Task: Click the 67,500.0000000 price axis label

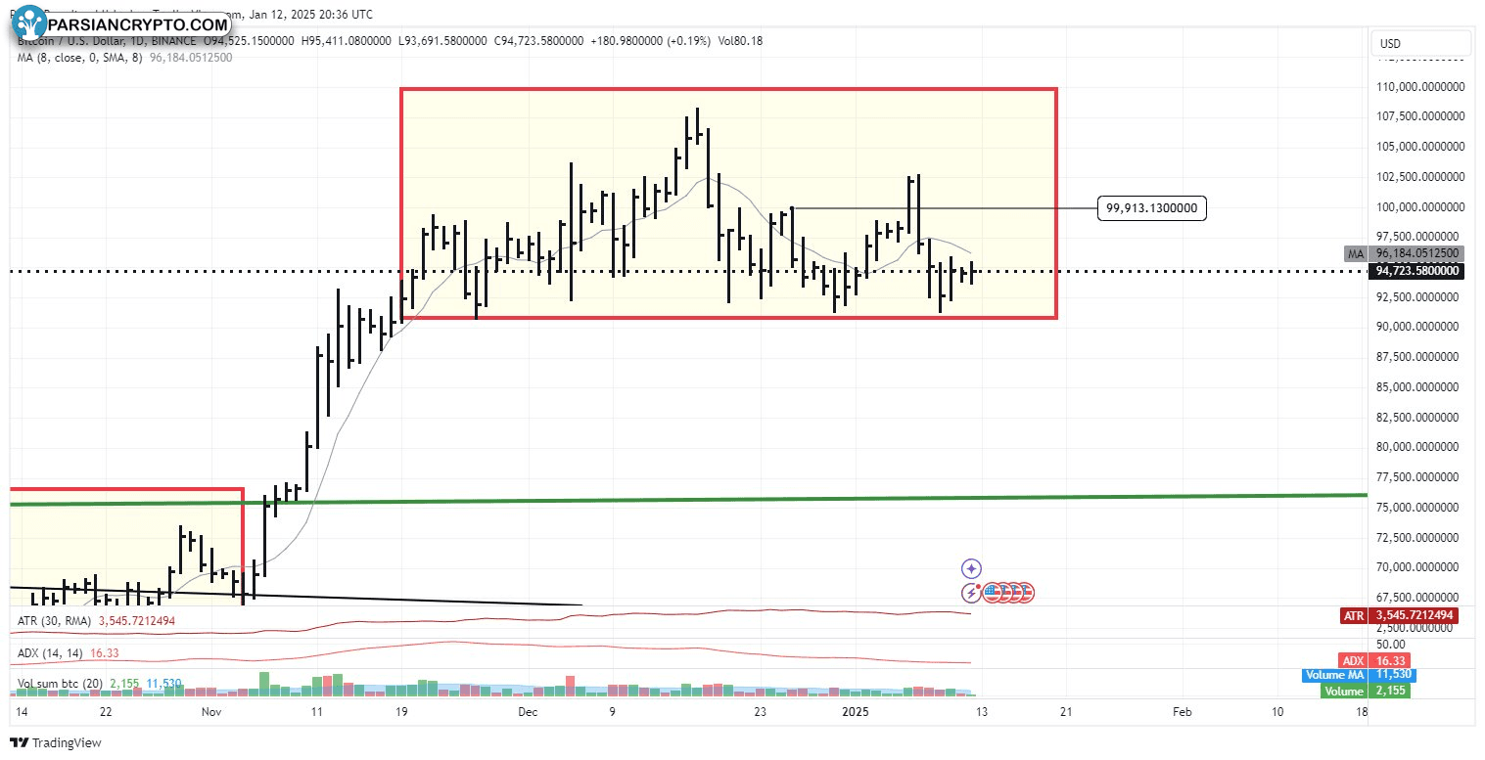Action: [x=1419, y=597]
